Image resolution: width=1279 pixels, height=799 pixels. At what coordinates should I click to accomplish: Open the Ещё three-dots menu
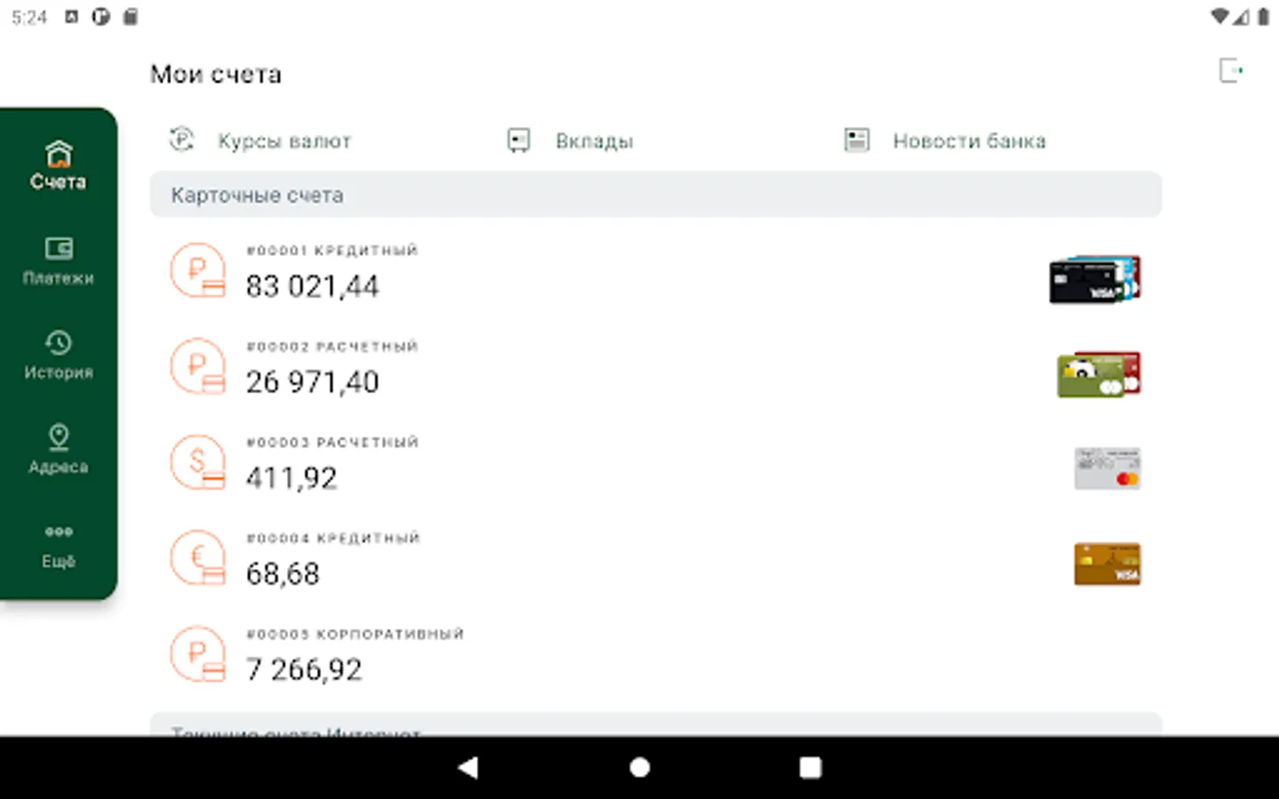[59, 532]
